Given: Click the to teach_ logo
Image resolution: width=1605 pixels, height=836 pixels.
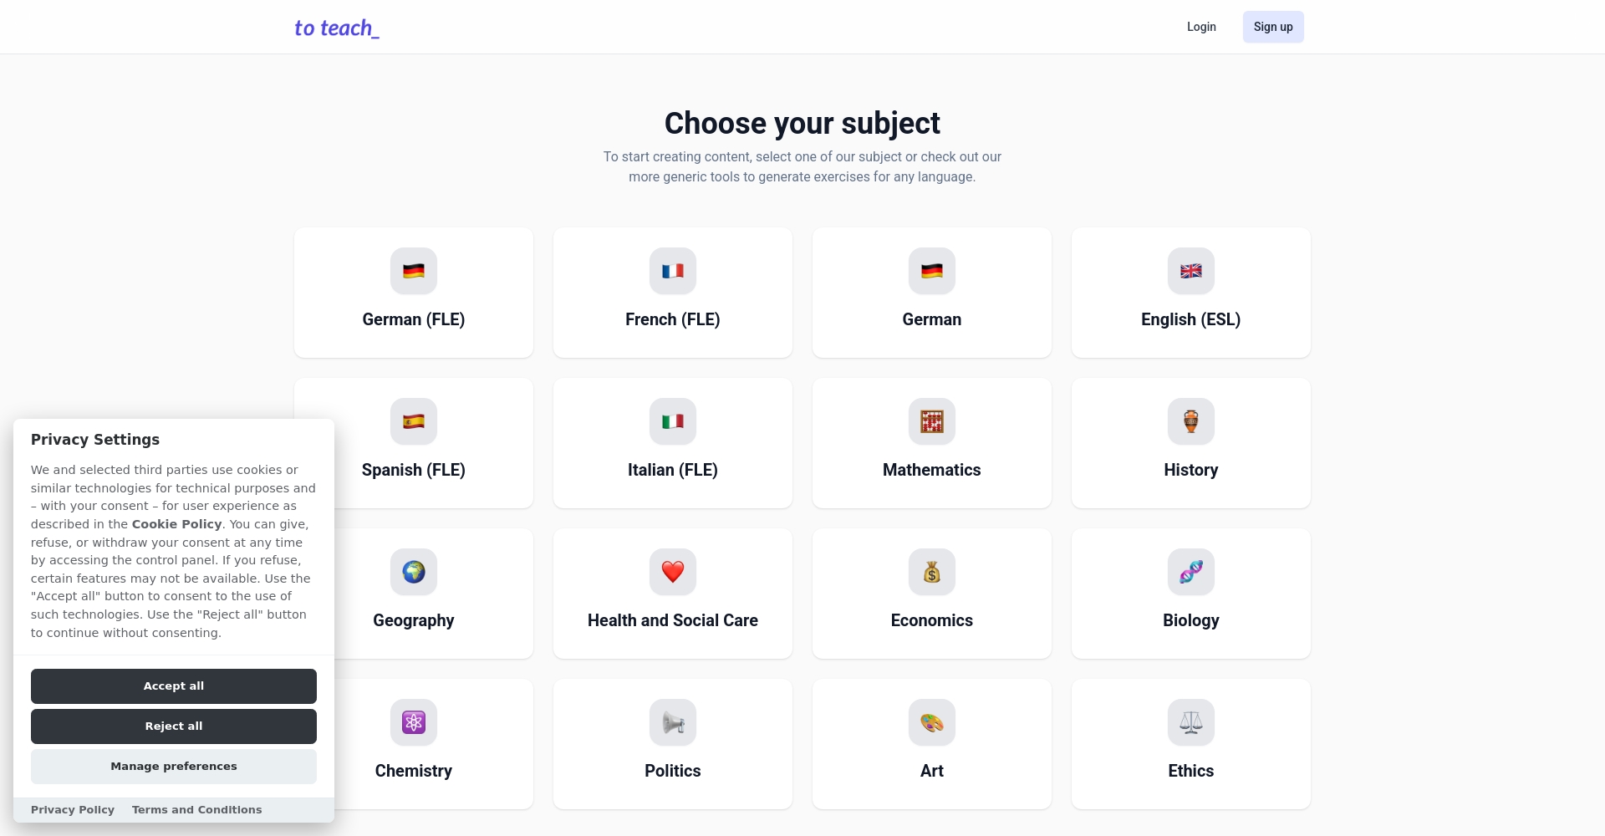Looking at the screenshot, I should [x=337, y=28].
